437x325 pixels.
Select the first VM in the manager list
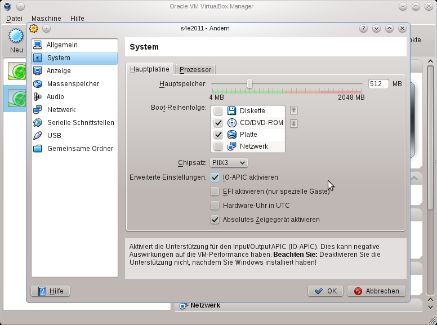(x=17, y=71)
